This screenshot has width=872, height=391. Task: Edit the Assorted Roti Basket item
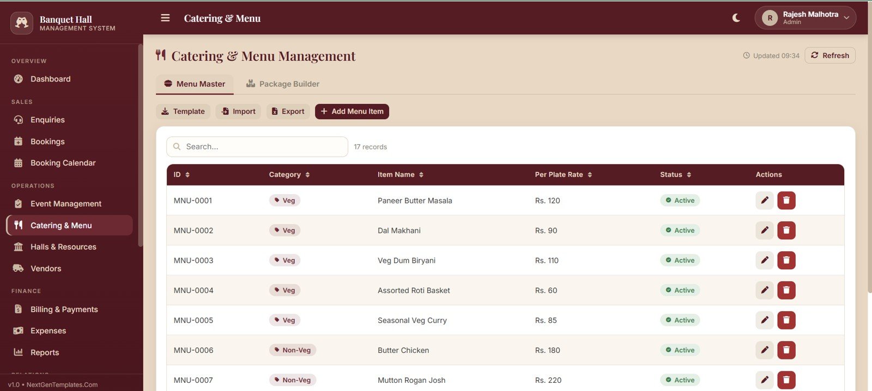(765, 290)
